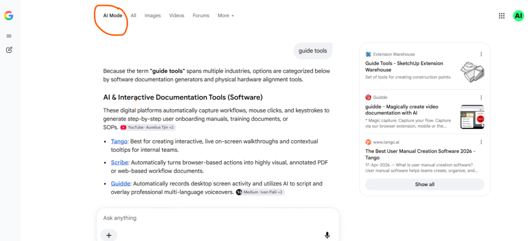531x241 pixels.
Task: Open the Scribe link
Action: 120,162
